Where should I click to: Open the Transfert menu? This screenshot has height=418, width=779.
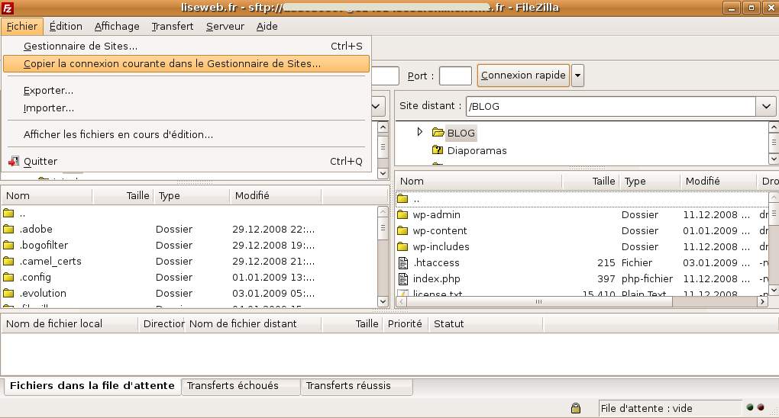(x=172, y=26)
